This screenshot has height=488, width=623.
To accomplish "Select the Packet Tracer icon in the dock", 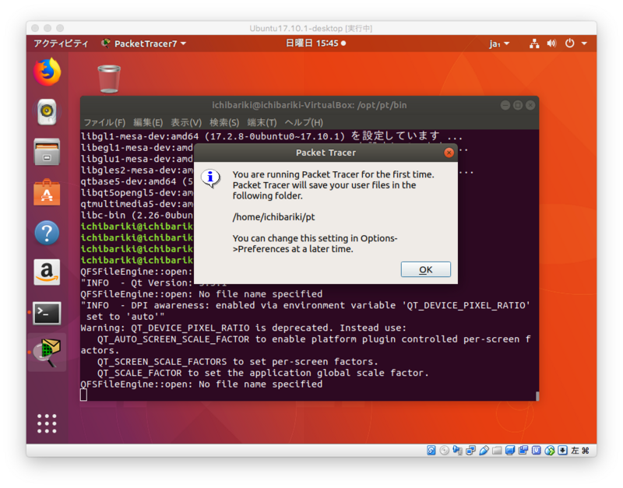I will point(47,353).
